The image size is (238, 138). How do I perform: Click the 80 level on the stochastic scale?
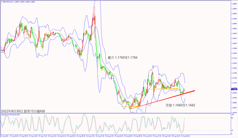point(232,118)
